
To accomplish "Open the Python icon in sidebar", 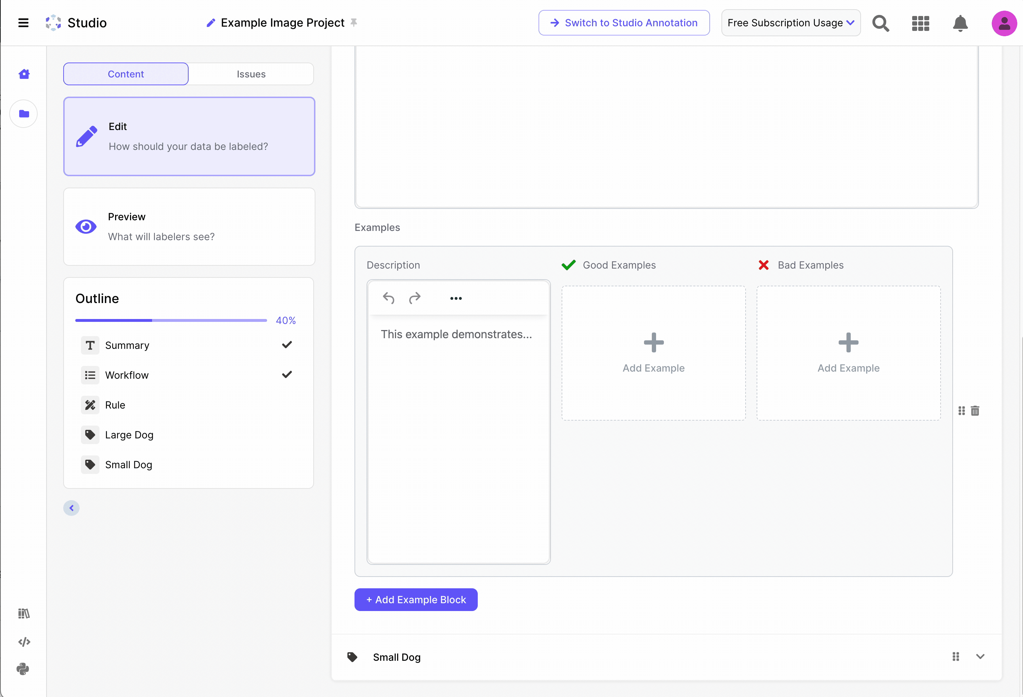I will (x=23, y=669).
